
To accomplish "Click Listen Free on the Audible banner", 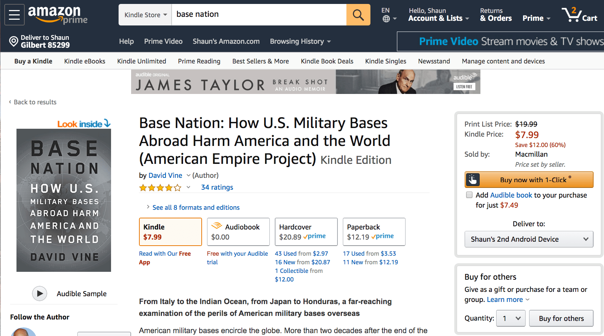I will (464, 87).
